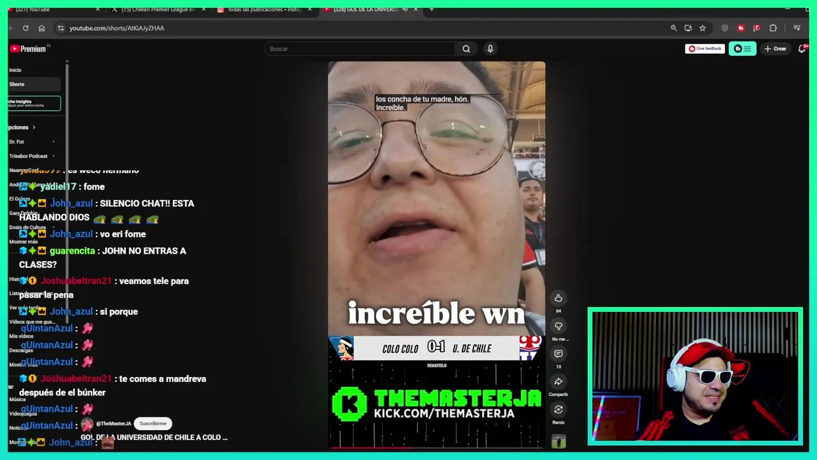
Task: Open the sound thumbnail under Remix
Action: tap(558, 441)
